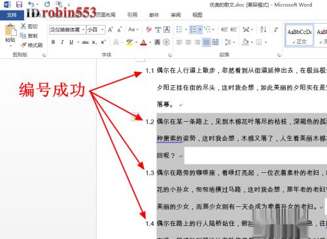This screenshot has width=327, height=239.
Task: Click the text effects A icon
Action: pos(116,42)
